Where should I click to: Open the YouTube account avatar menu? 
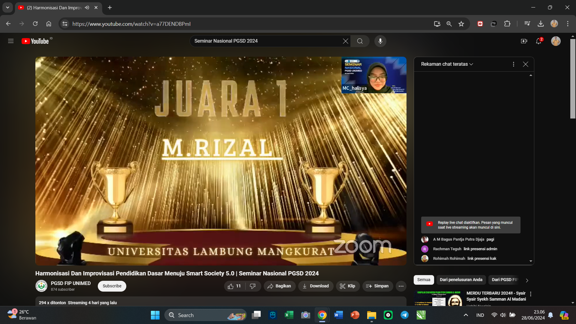[x=556, y=41]
